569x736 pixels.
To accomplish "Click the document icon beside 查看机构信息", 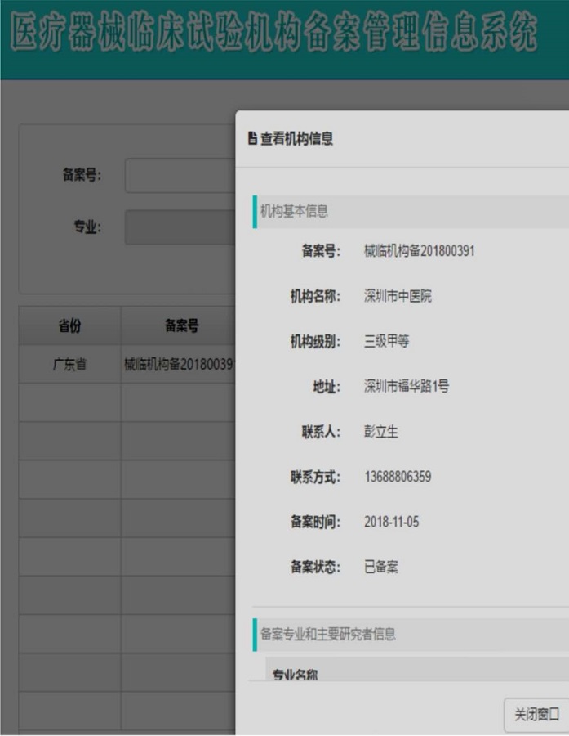I will pyautogui.click(x=252, y=138).
